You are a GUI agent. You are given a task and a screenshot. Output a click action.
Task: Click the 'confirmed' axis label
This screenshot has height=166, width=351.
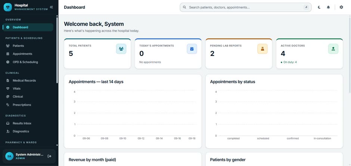point(293,138)
